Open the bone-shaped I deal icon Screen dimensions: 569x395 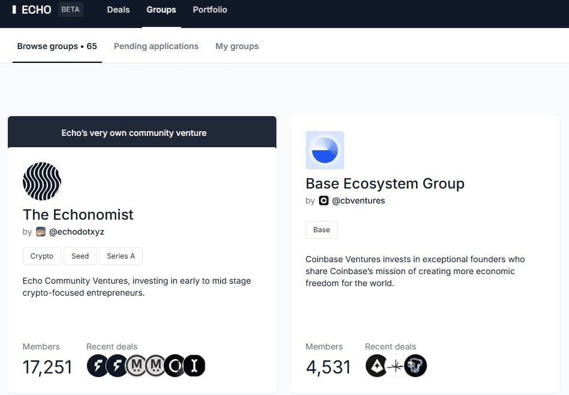(194, 366)
